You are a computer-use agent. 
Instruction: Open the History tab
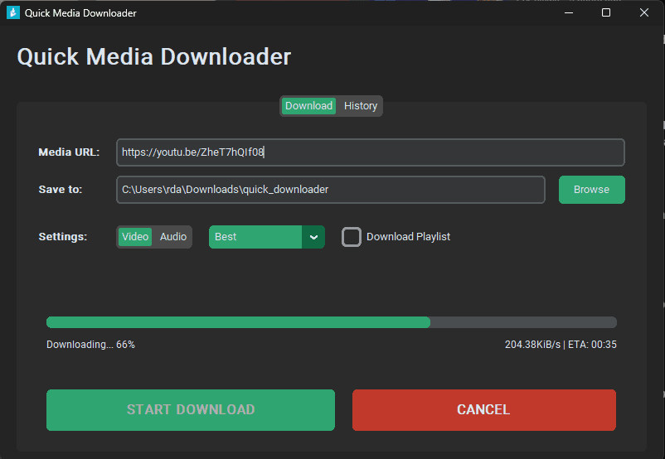[x=361, y=106]
